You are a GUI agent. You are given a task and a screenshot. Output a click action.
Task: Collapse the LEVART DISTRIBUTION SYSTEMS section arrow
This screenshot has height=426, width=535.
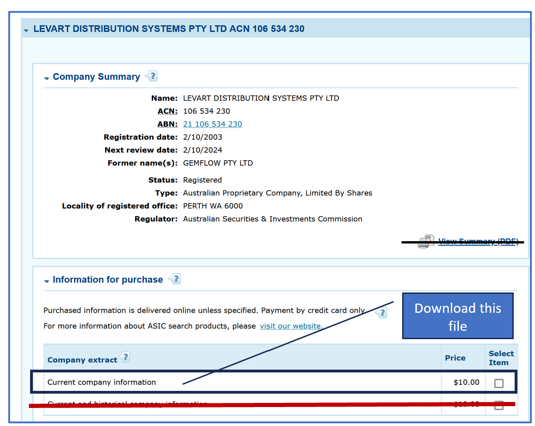[26, 30]
